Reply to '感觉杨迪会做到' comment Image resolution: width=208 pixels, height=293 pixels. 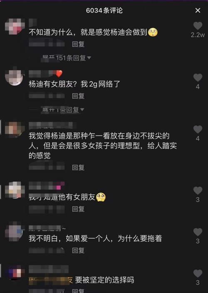click(78, 44)
